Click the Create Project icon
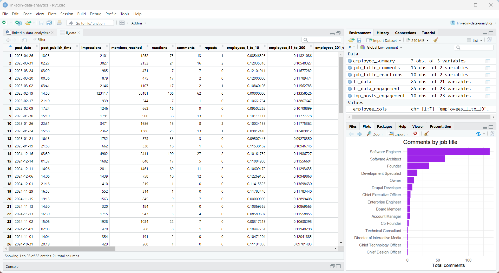 (x=18, y=23)
